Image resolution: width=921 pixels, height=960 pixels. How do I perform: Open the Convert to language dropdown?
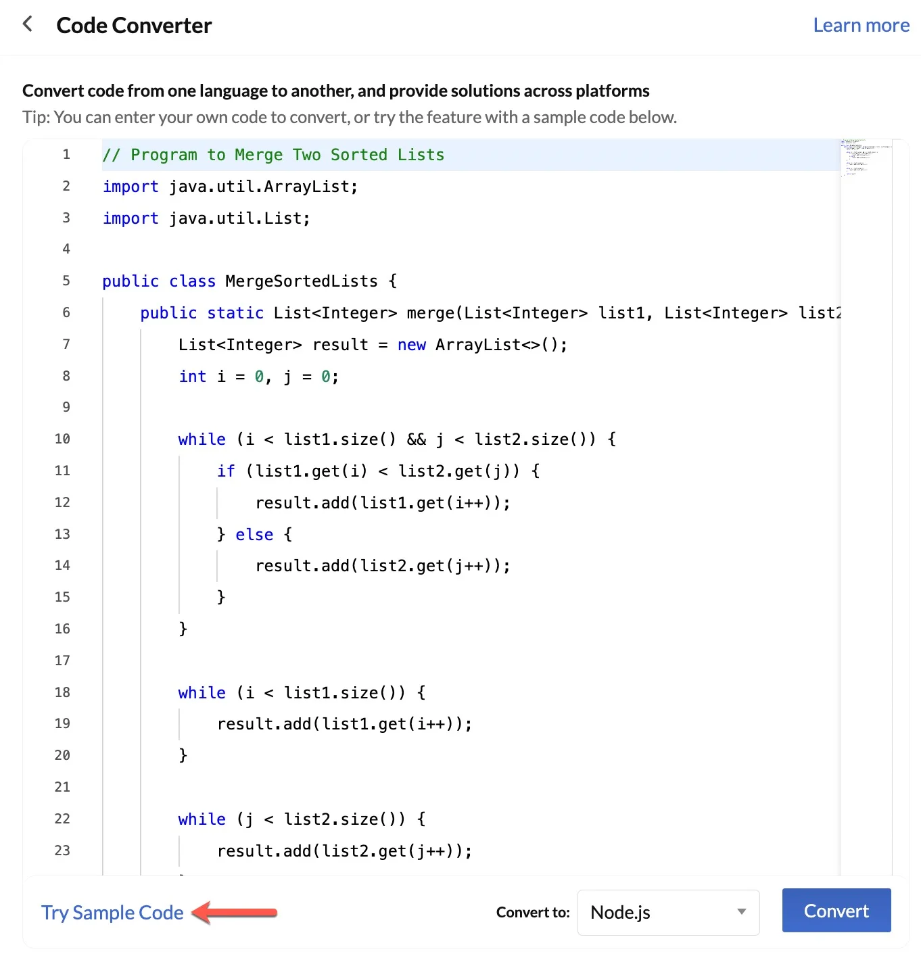[668, 913]
